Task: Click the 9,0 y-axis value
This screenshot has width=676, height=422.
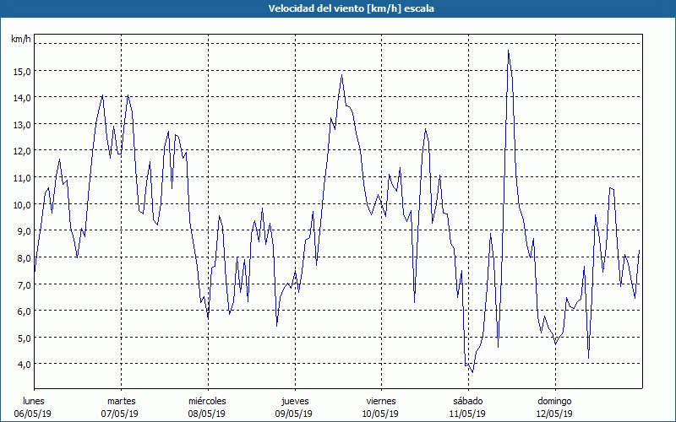Action: click(x=25, y=231)
